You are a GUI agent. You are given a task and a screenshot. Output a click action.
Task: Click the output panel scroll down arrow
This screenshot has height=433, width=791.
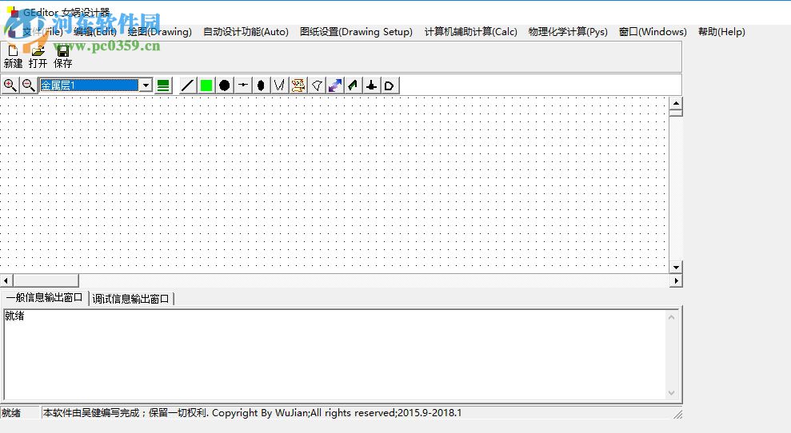(671, 393)
